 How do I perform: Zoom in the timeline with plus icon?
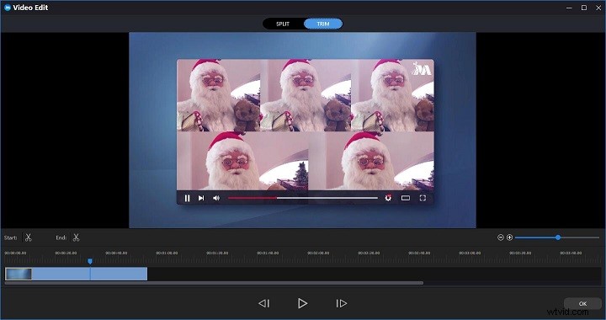[x=509, y=237]
